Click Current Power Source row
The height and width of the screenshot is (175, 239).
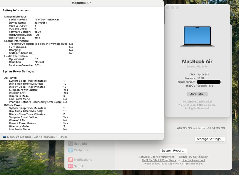38,123
